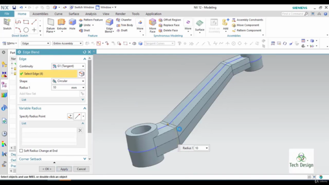Click the Apply button

64,169
